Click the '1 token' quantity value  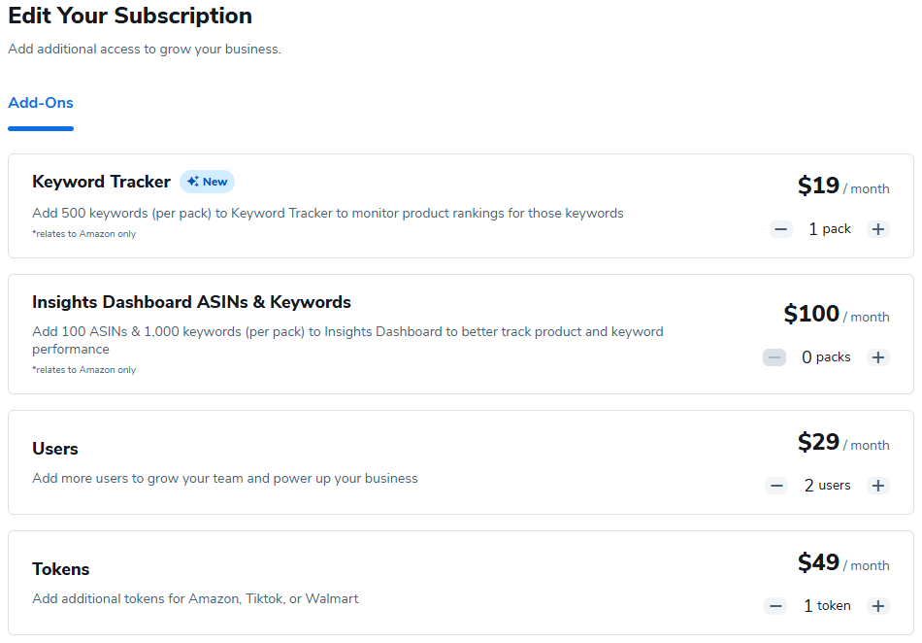[x=827, y=606]
